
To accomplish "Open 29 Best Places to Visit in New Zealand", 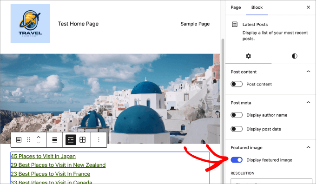I will tap(58, 165).
